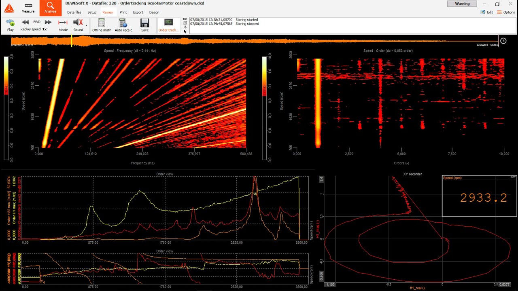Start replay with the Play button
This screenshot has height=291, width=518.
(11, 24)
